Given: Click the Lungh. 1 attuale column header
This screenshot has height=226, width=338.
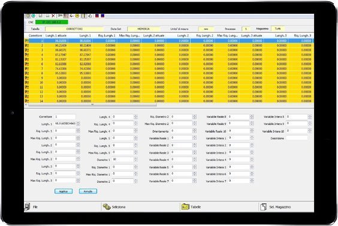Looking at the screenshot, I should point(56,35).
